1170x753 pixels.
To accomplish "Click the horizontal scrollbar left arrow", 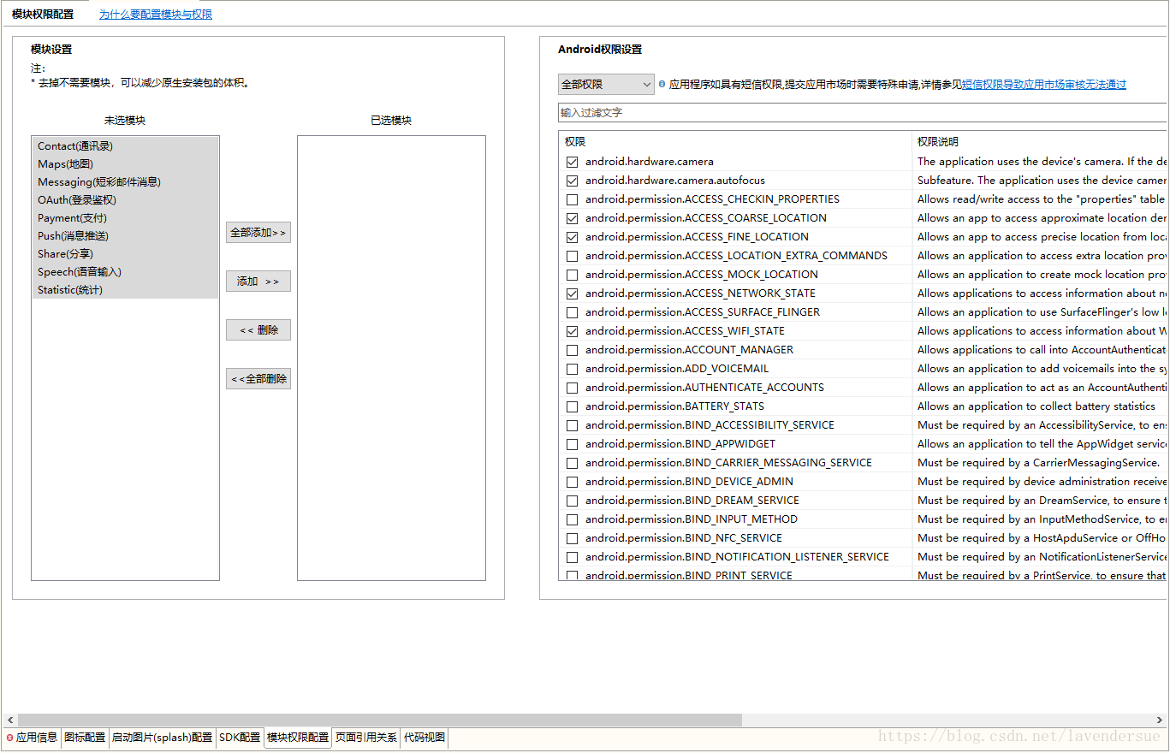I will pyautogui.click(x=10, y=720).
